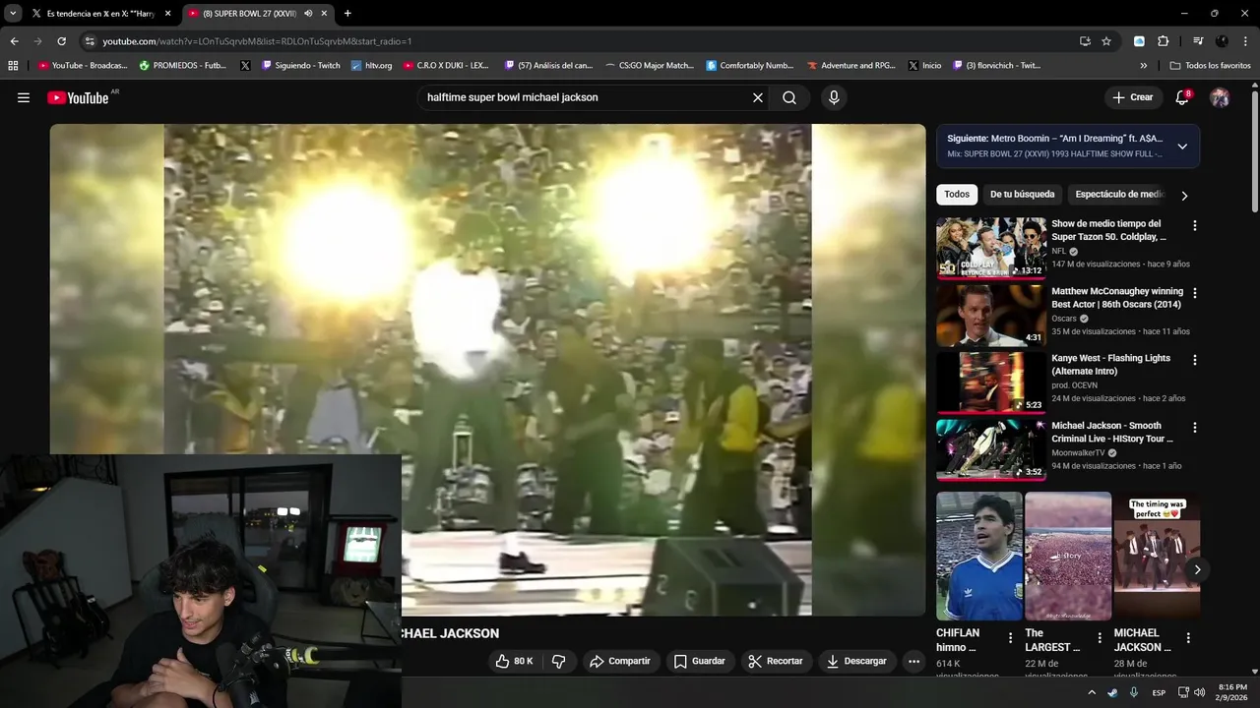Open the Comfortably Numb bookmark
Screen dimensions: 1260x708
749,66
